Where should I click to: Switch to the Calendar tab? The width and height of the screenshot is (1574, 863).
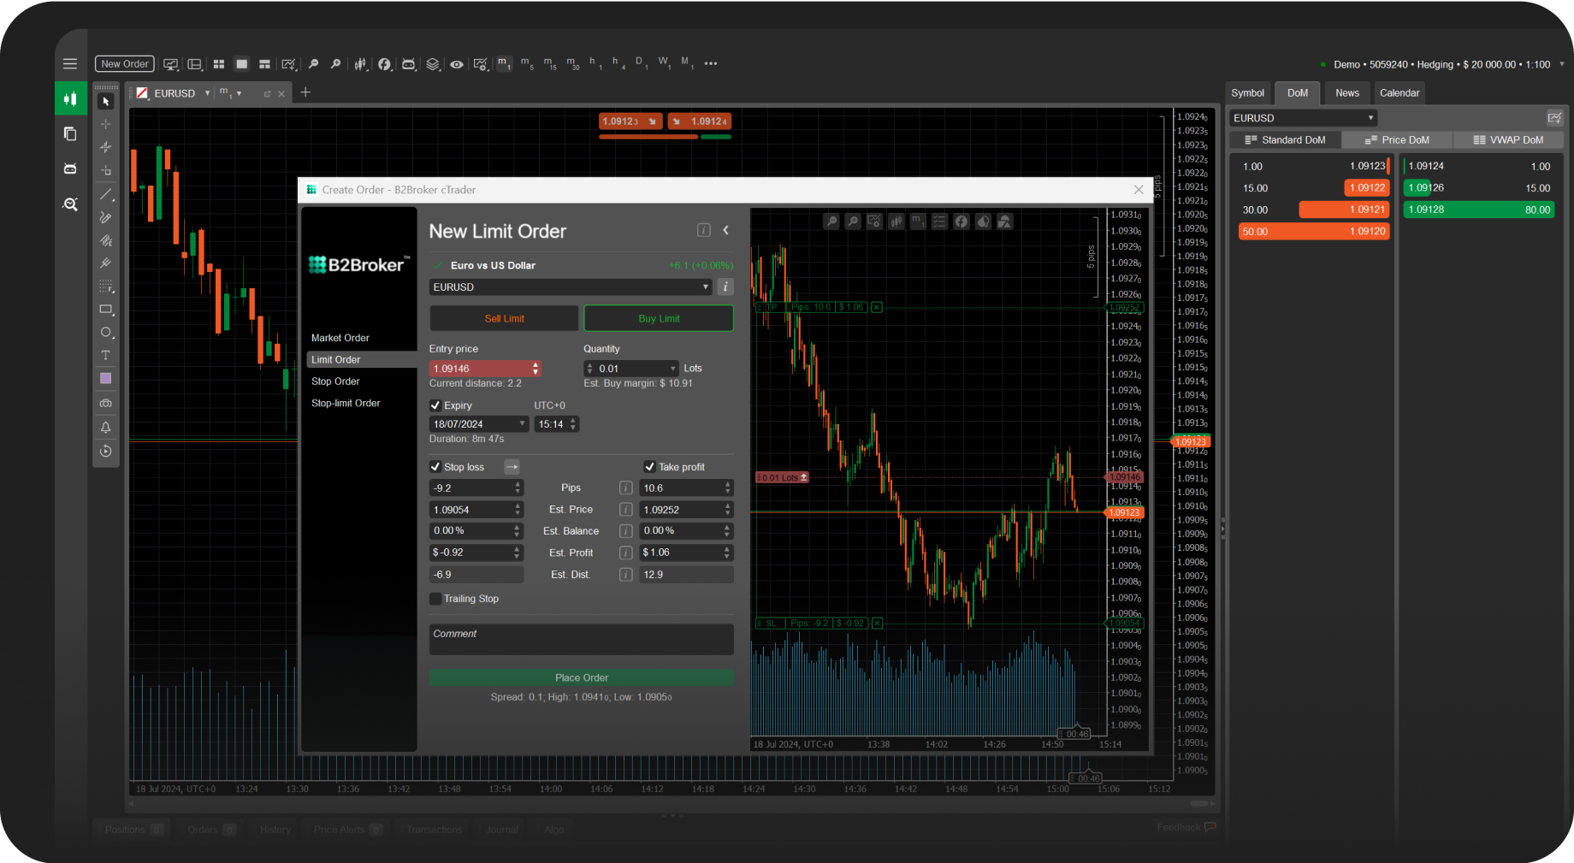click(x=1399, y=93)
